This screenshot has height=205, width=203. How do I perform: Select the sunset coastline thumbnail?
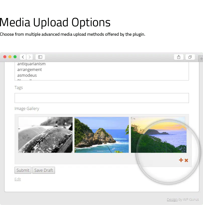tap(159, 135)
